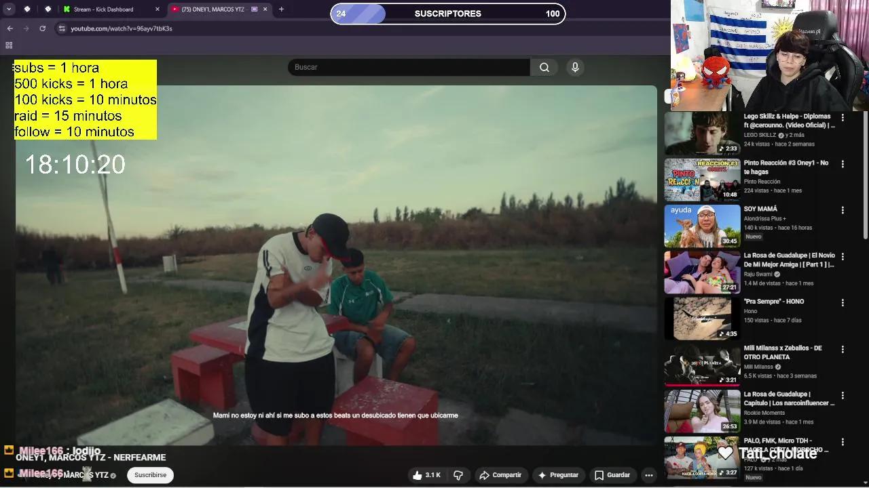Open the browser tab search dropdown
Image resolution: width=869 pixels, height=488 pixels.
coord(9,9)
